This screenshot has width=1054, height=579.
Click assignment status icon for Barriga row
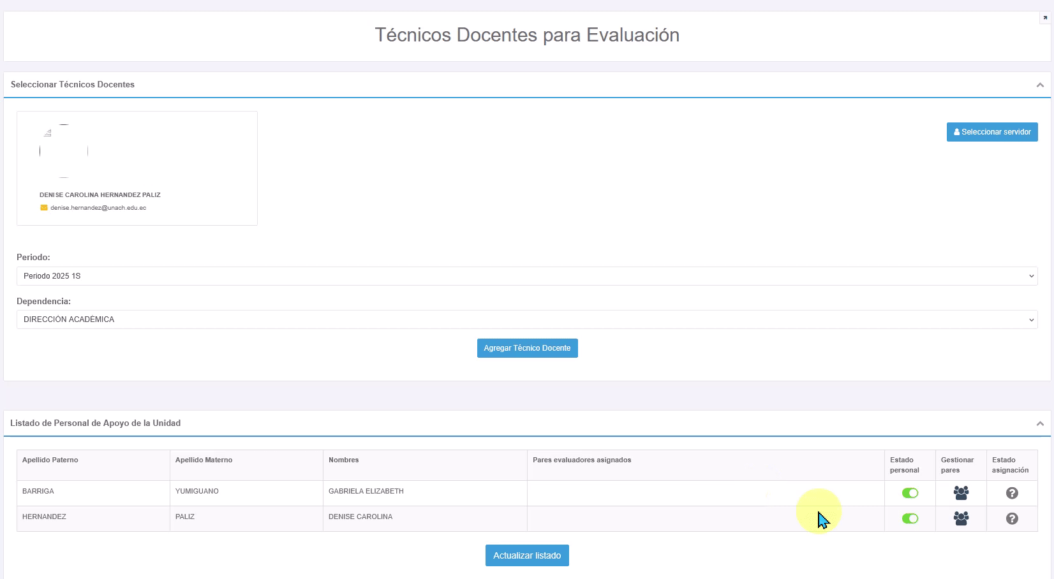1012,493
